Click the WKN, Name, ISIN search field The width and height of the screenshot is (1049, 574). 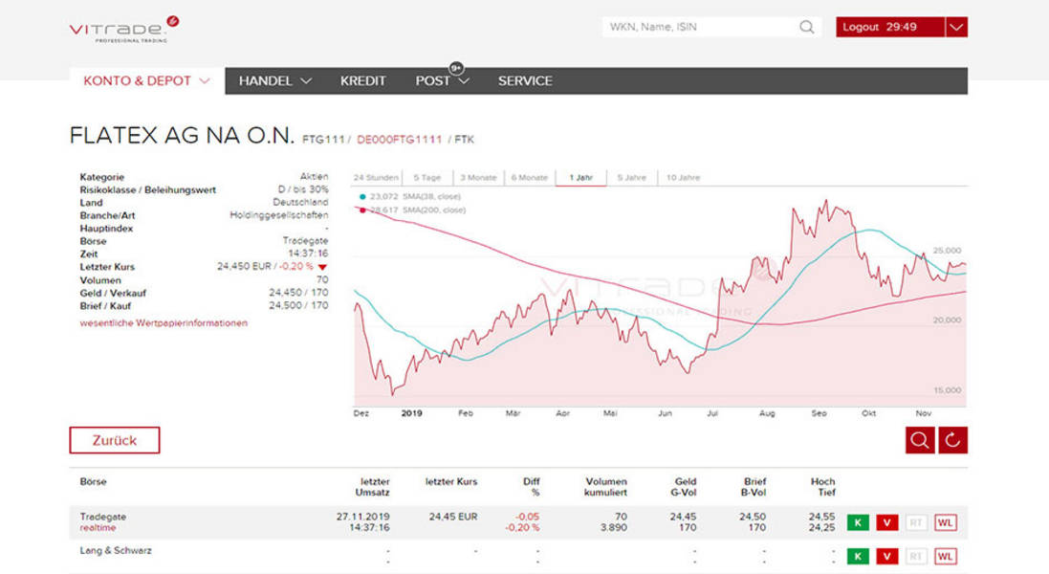(701, 27)
